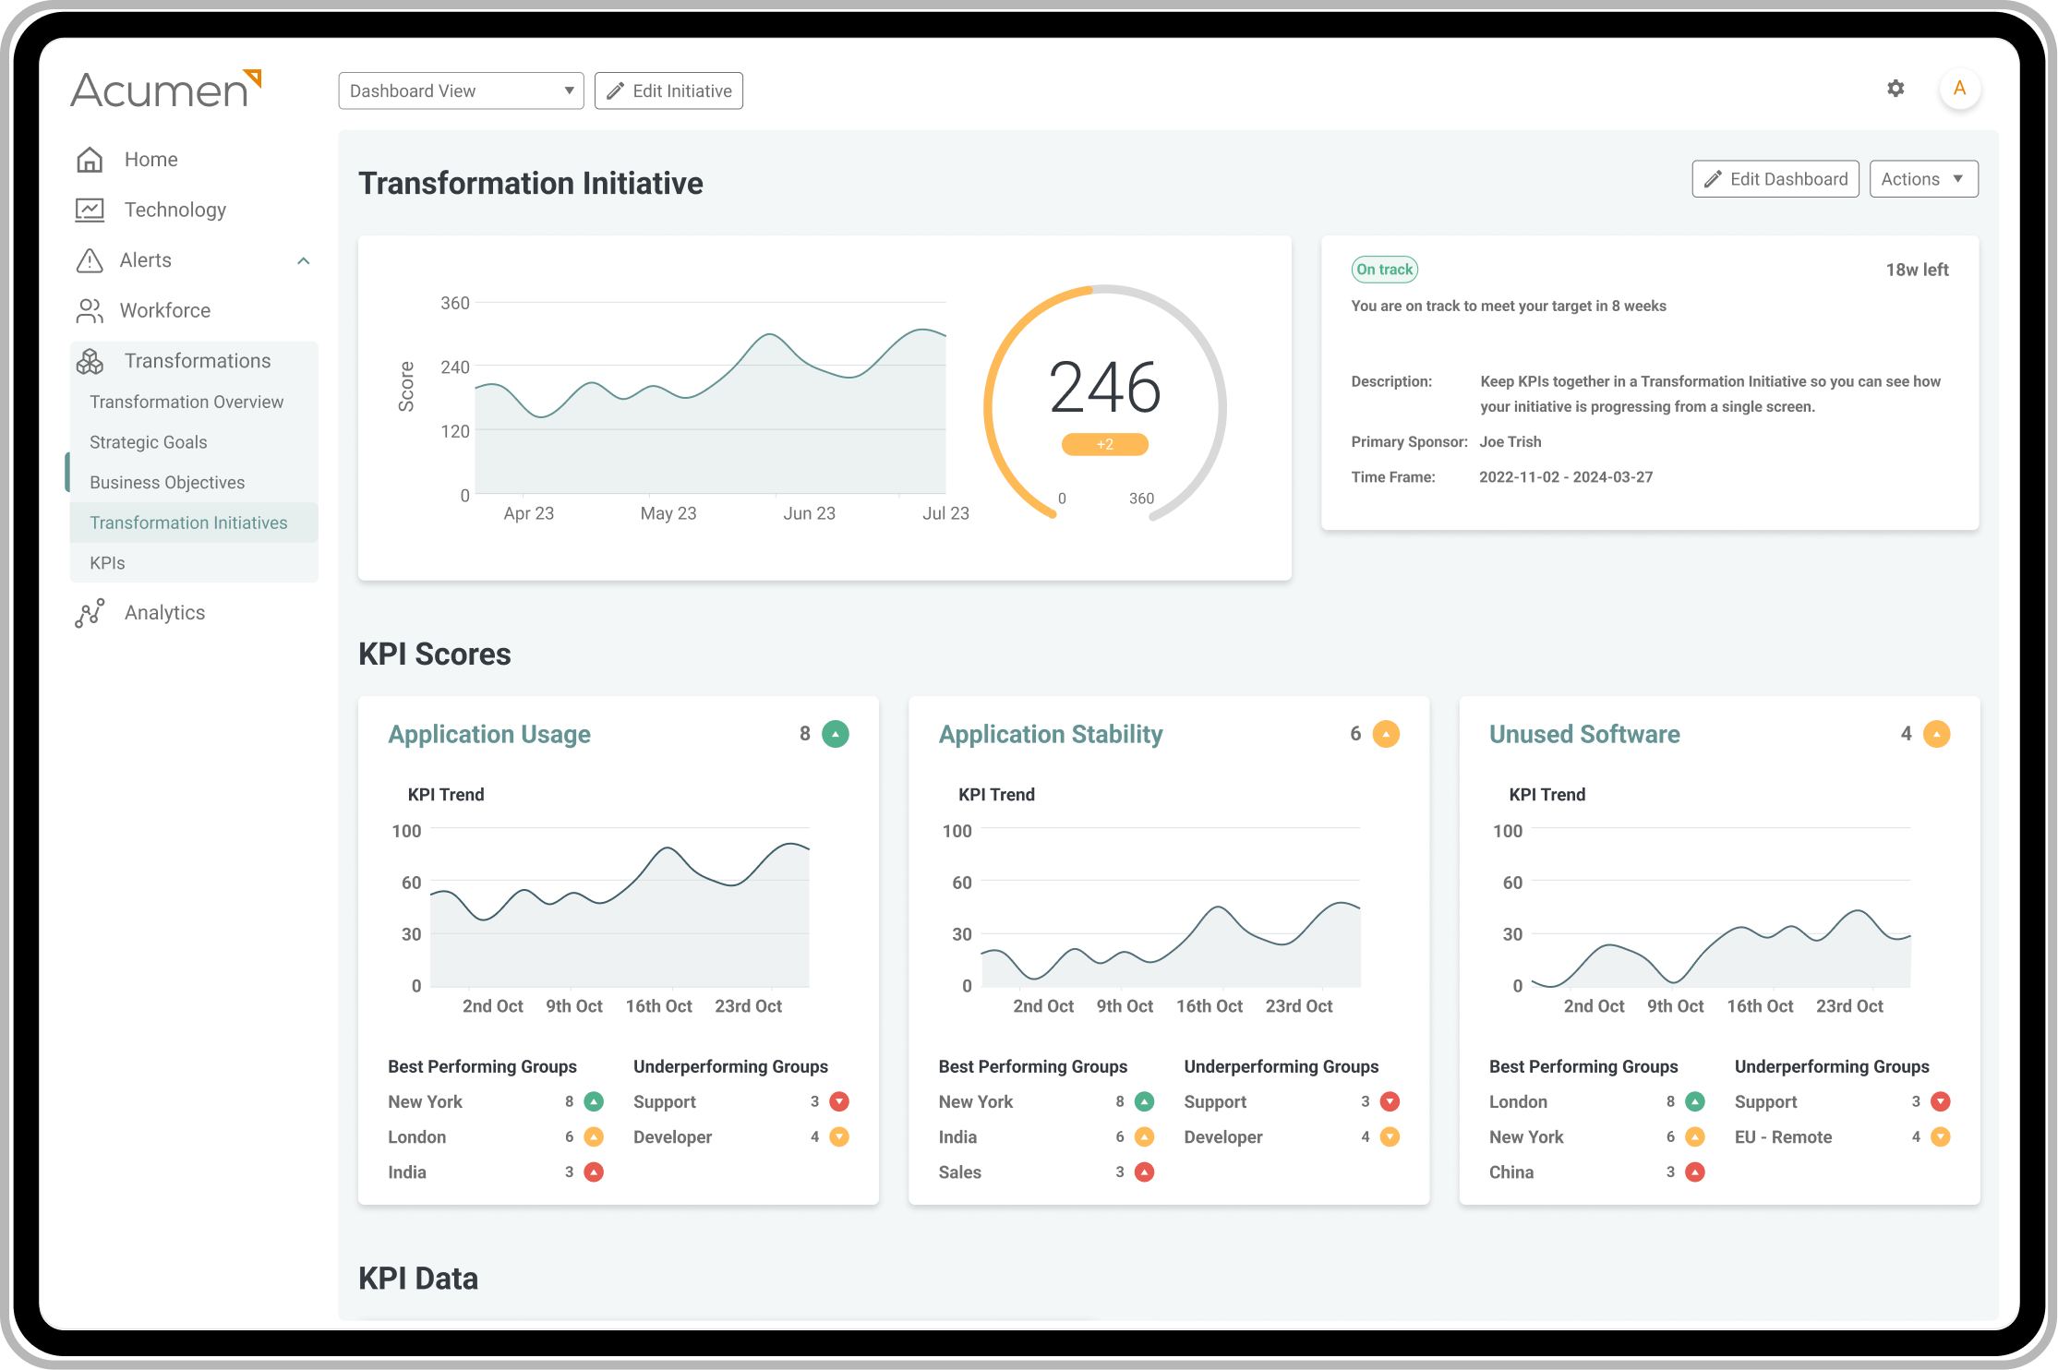Click the pencil icon on Edit Initiative

[615, 90]
